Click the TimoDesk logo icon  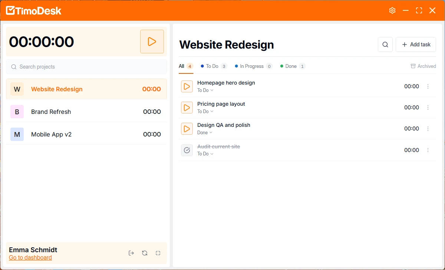(10, 10)
